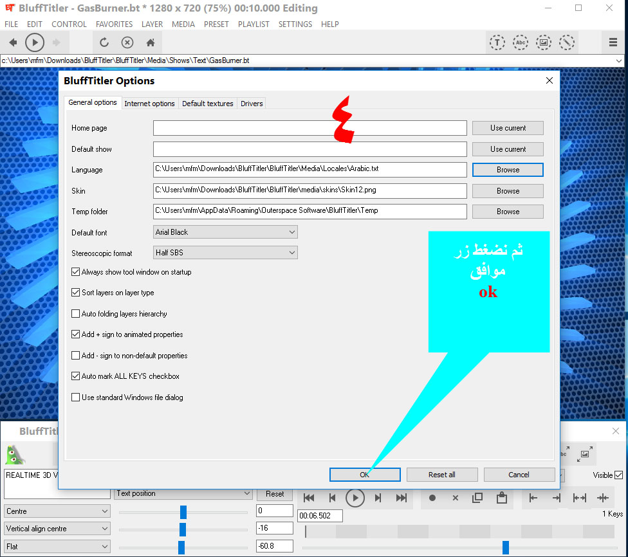
Task: Go to the home page icon
Action: [151, 42]
